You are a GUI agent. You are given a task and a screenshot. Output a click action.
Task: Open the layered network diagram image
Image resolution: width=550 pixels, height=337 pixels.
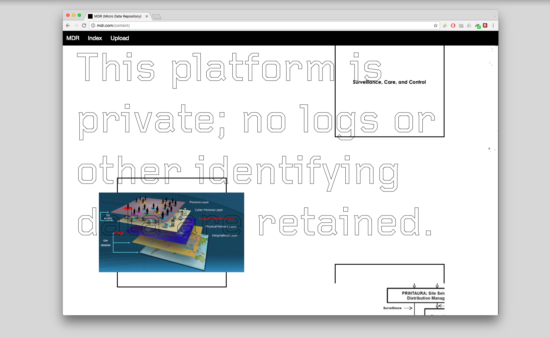(171, 232)
